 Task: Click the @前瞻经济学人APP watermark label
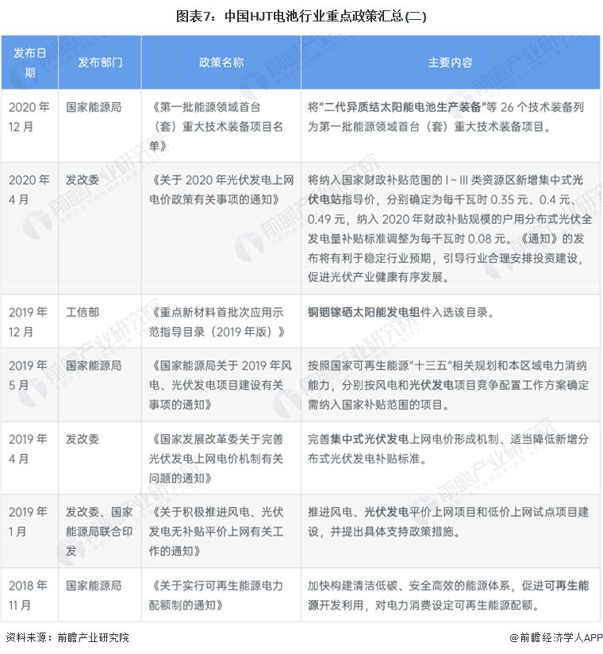tap(556, 637)
